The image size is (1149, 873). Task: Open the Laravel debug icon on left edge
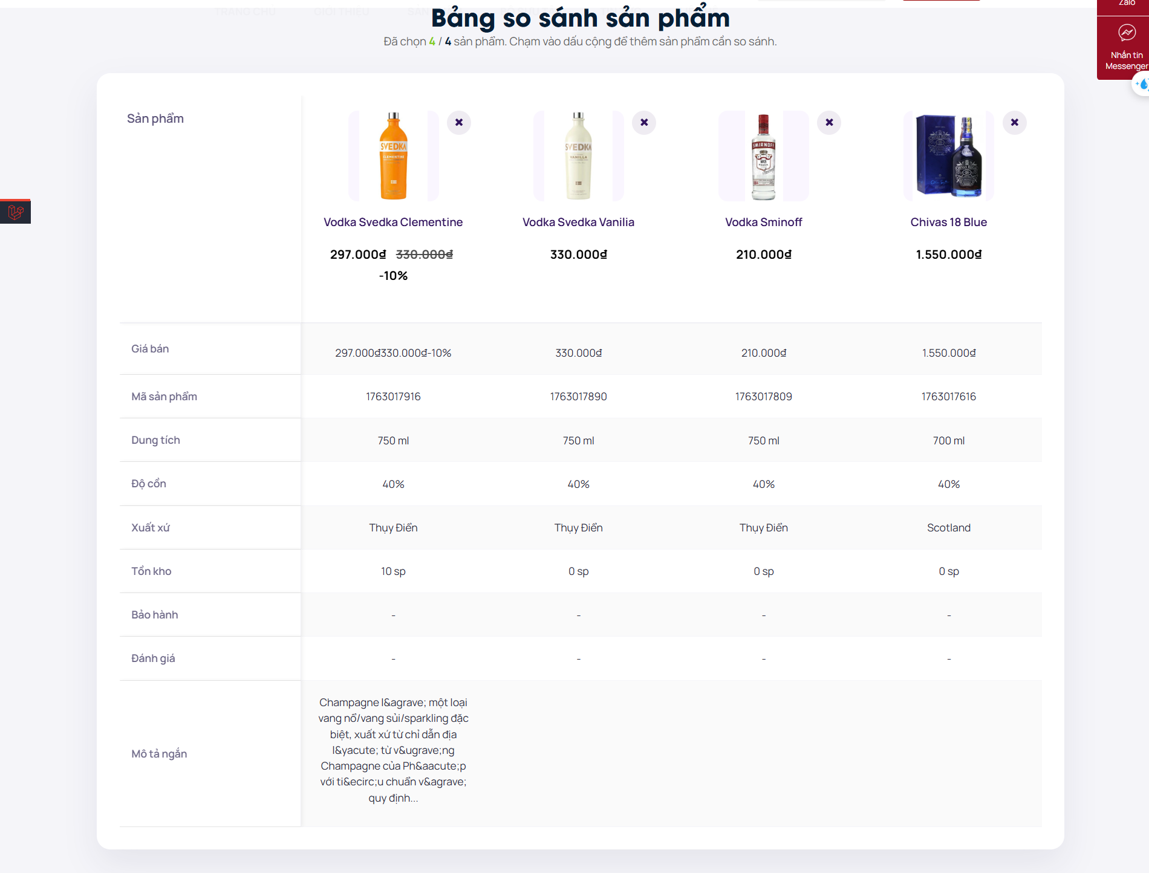[x=15, y=212]
